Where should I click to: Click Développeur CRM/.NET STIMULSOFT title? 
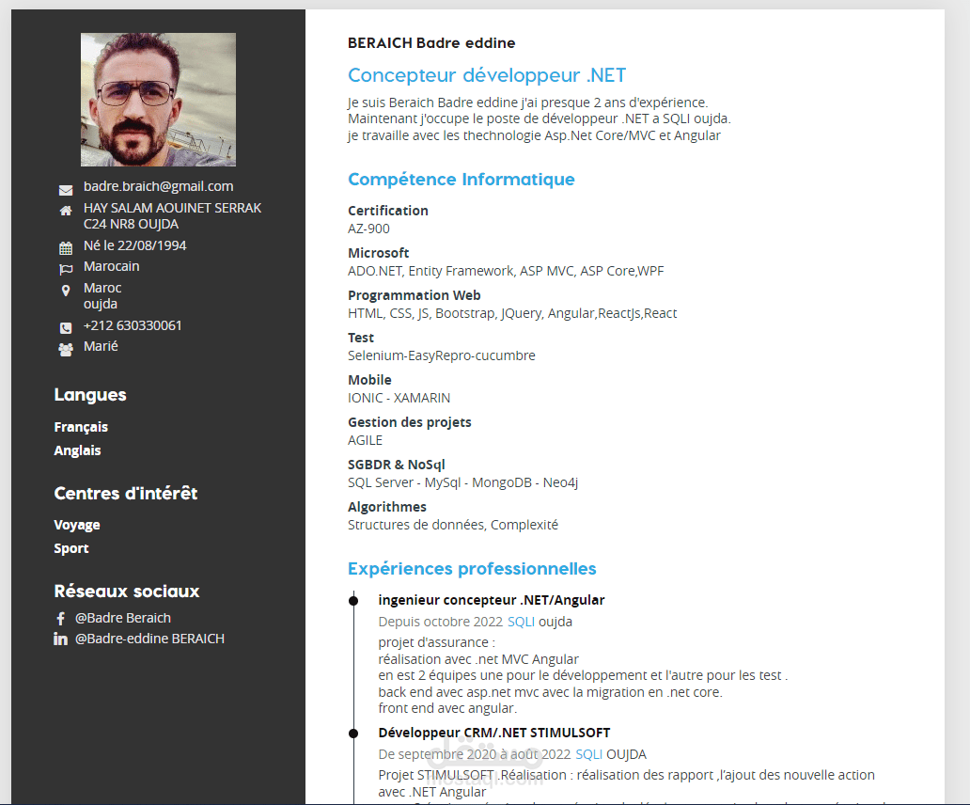point(494,733)
